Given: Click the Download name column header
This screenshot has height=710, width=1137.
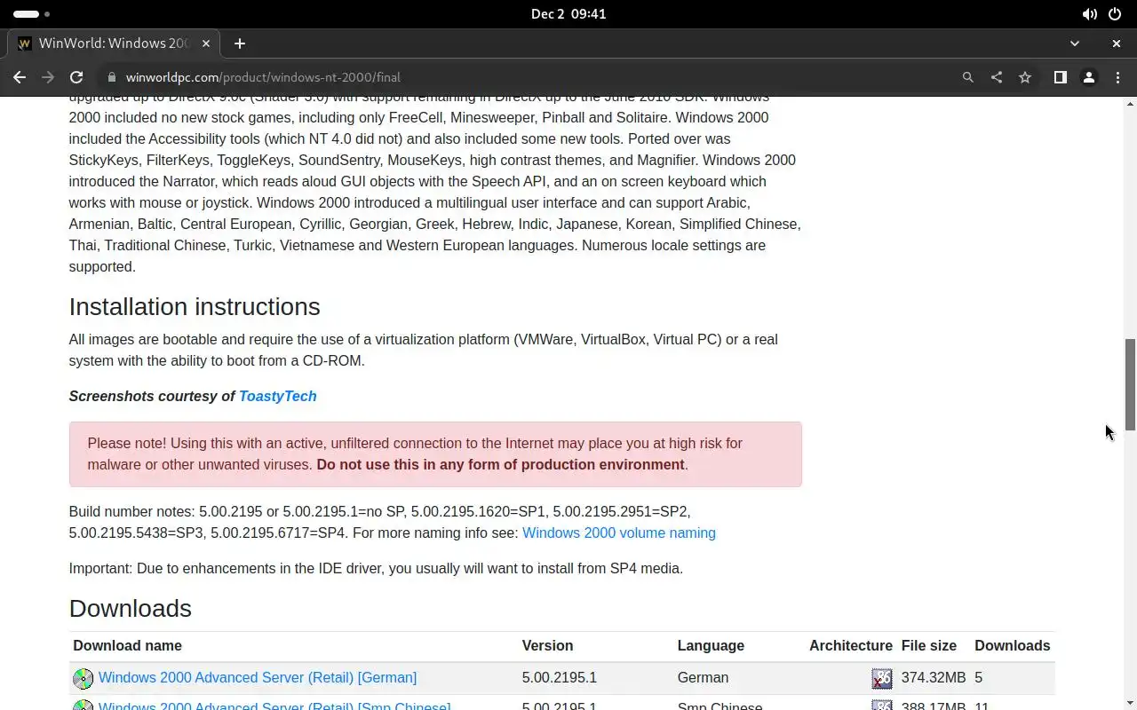Looking at the screenshot, I should click(127, 645).
